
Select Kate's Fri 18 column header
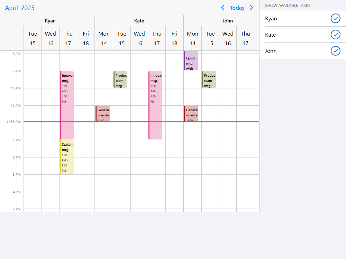coord(174,39)
